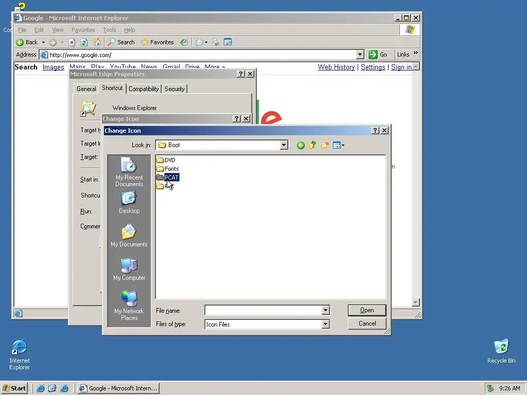This screenshot has height=395, width=527.
Task: Click the Cancel button in Change Icon
Action: [x=366, y=324]
